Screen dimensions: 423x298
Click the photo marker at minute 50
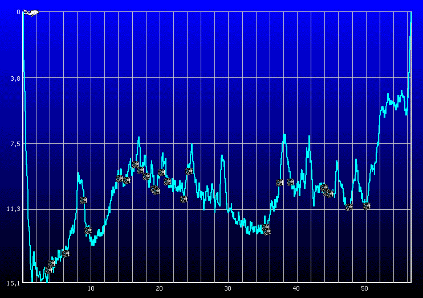point(367,206)
